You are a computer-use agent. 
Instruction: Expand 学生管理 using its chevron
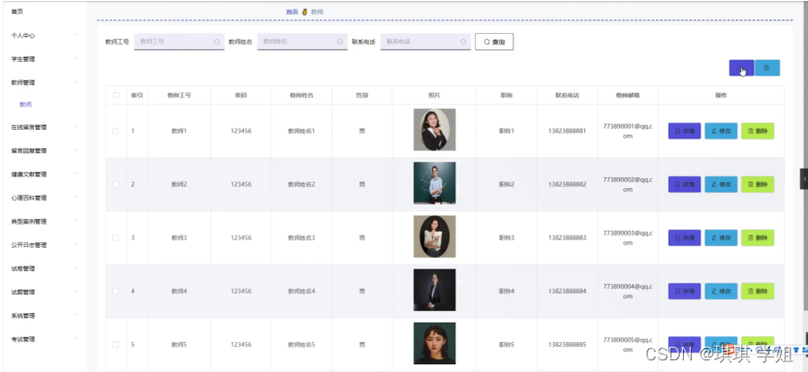76,59
